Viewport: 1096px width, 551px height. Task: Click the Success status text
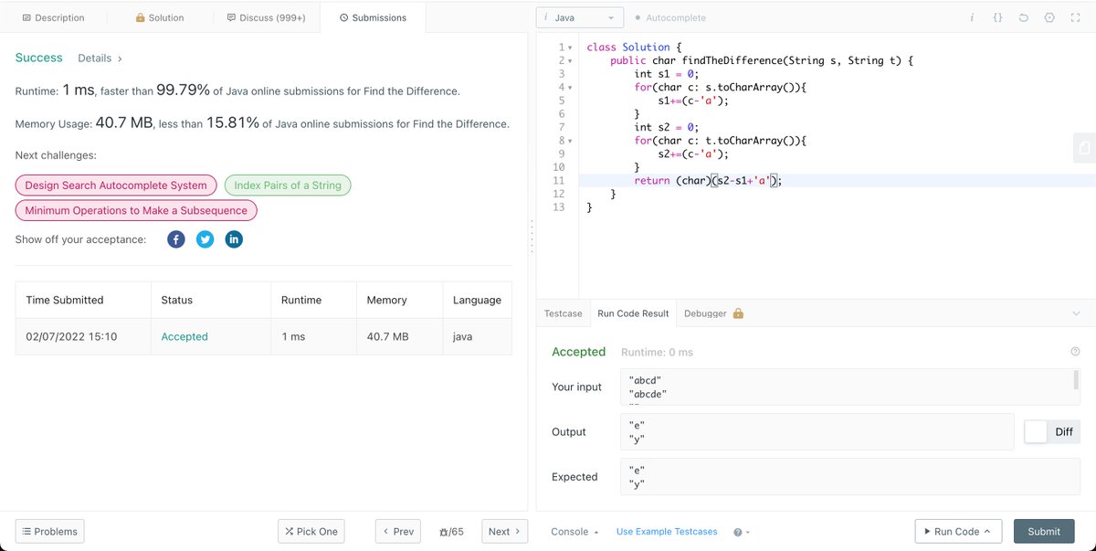[39, 58]
